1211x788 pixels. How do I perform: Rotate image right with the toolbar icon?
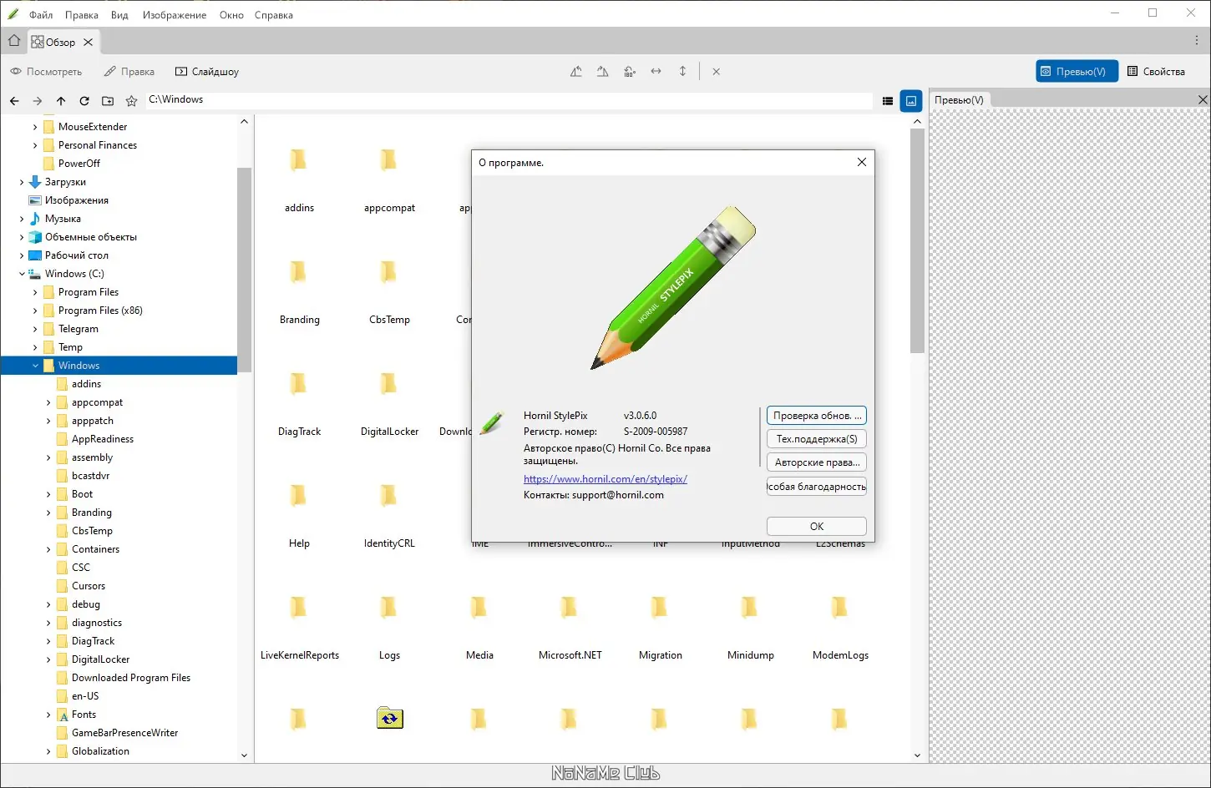point(603,72)
